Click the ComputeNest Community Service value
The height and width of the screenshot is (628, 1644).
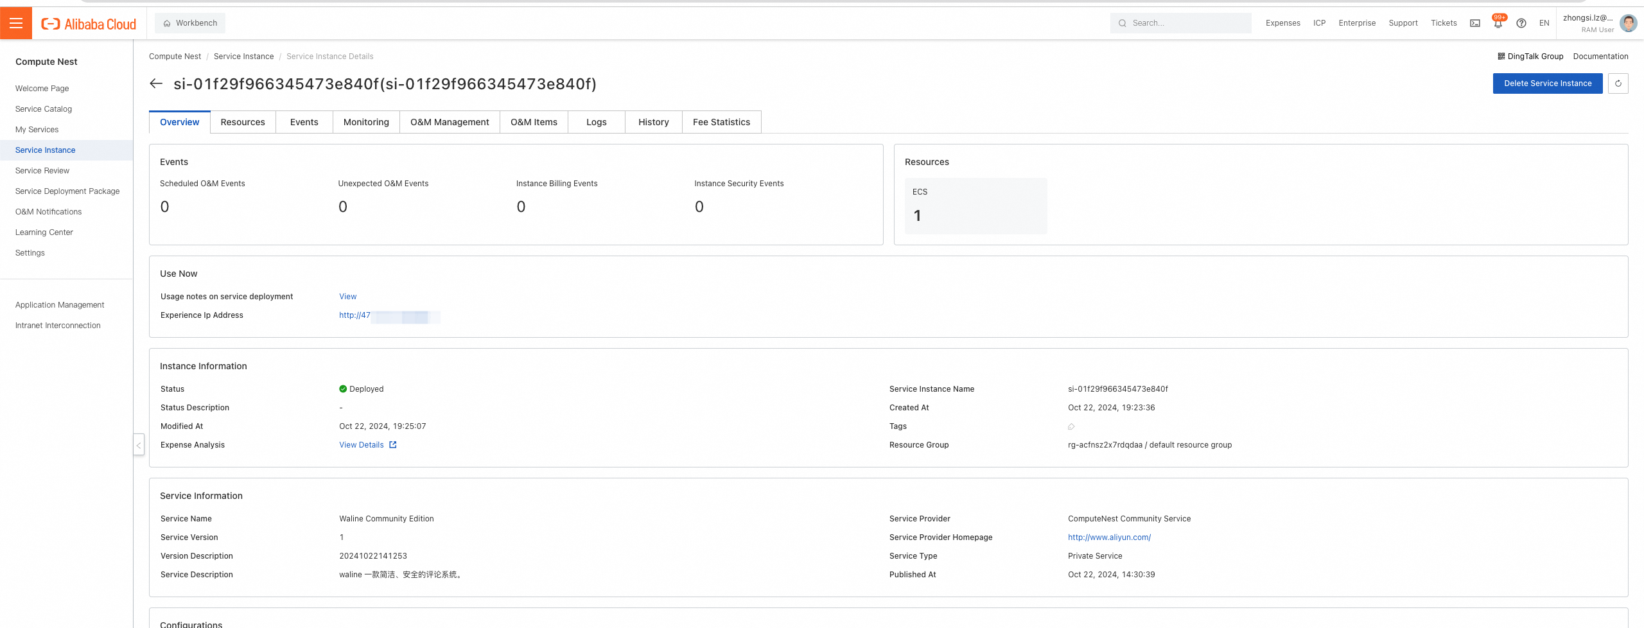point(1129,519)
